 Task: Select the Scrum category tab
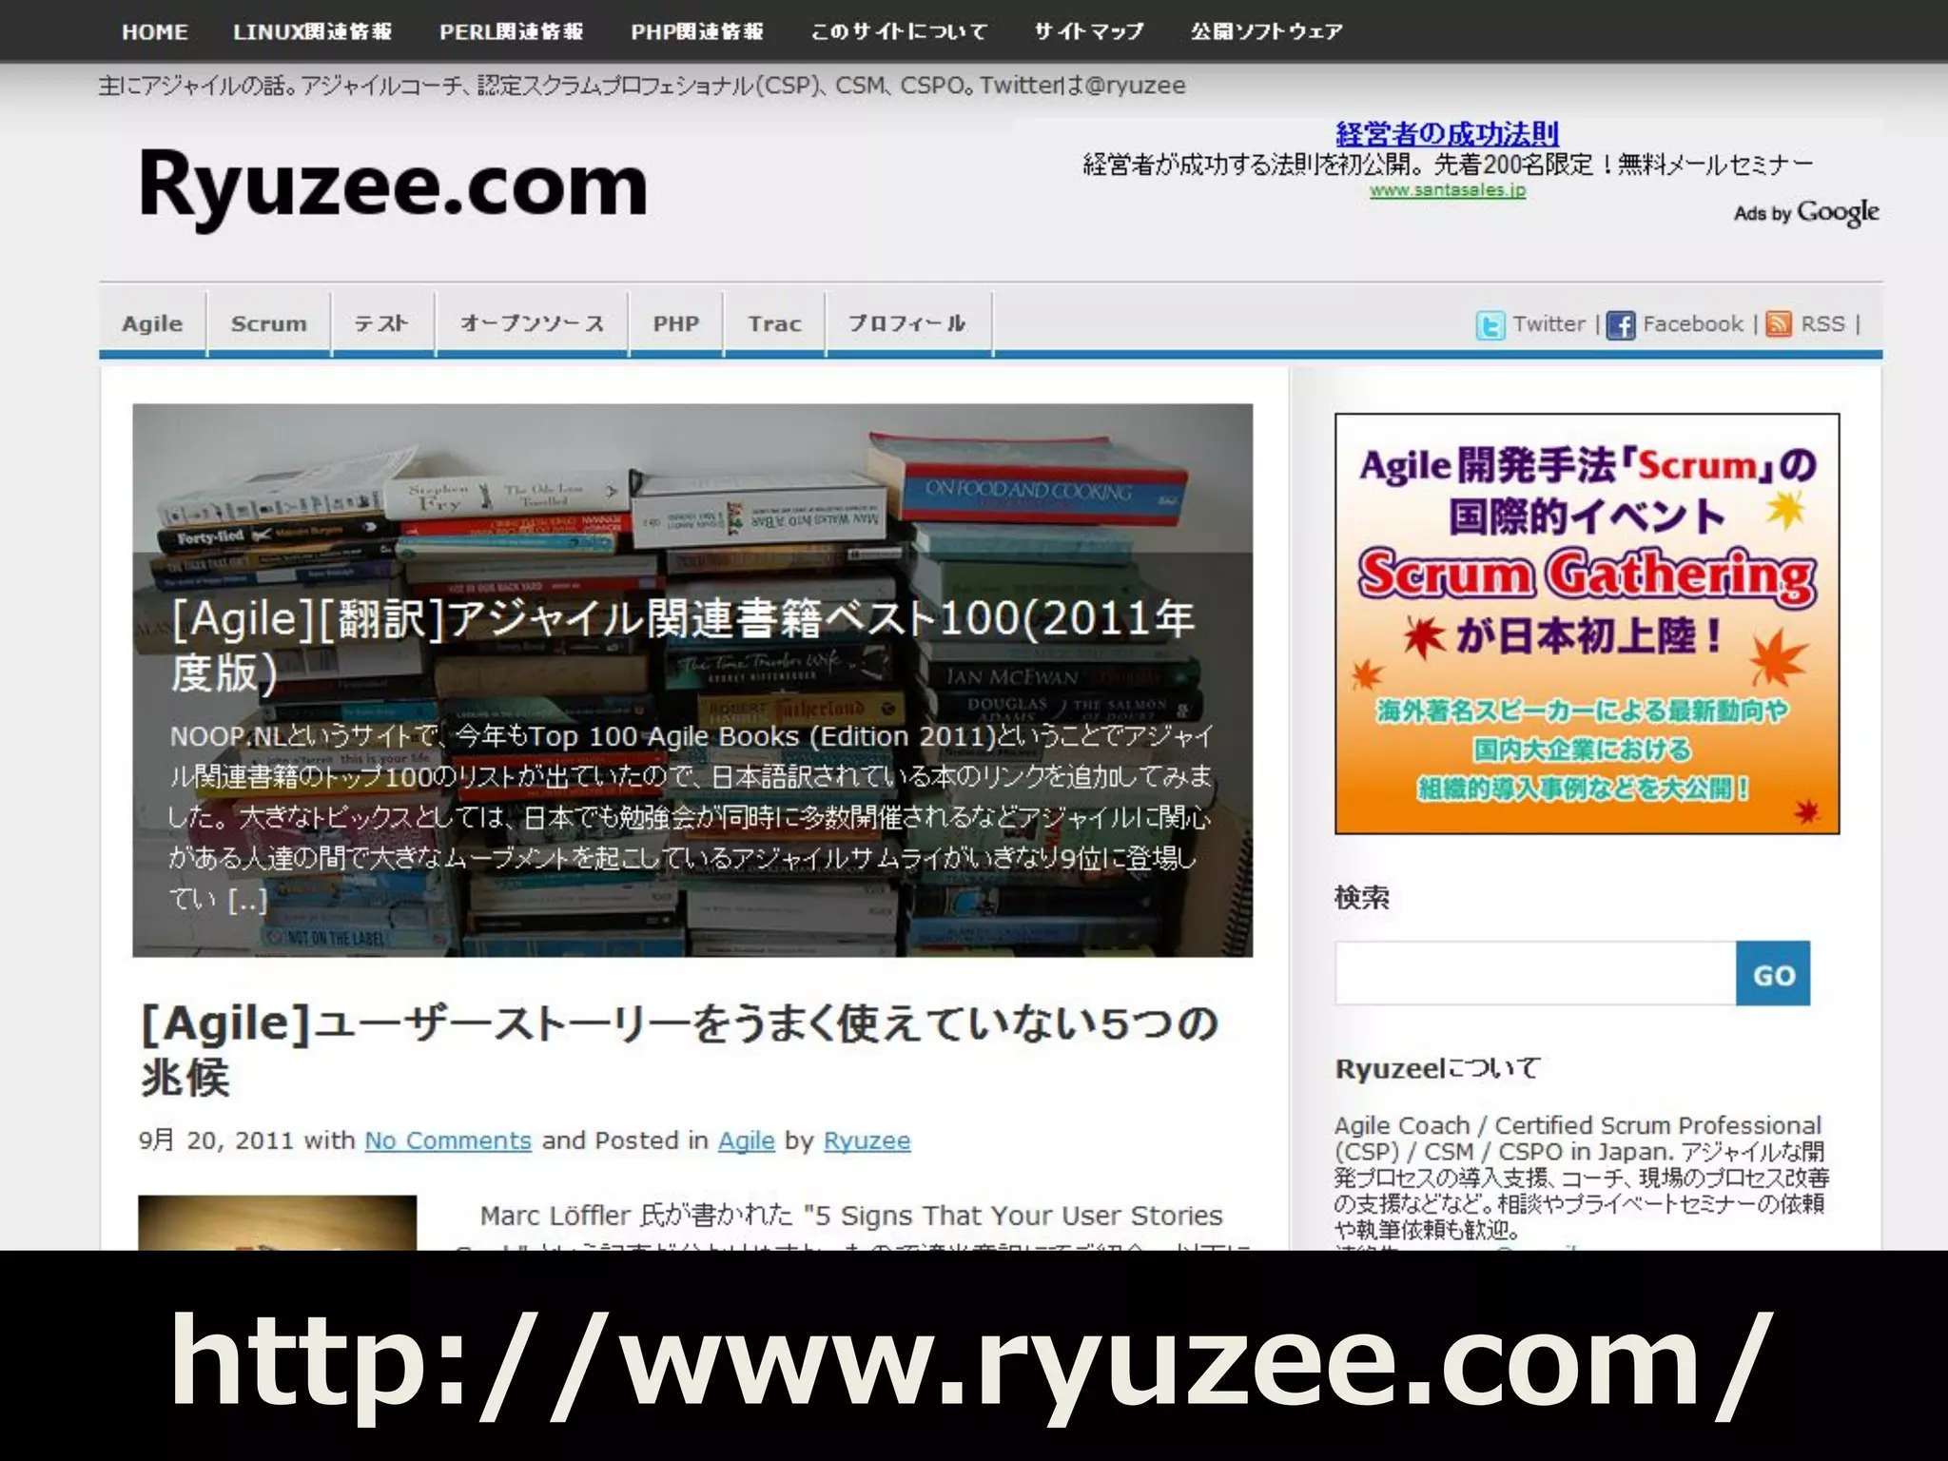tap(269, 324)
